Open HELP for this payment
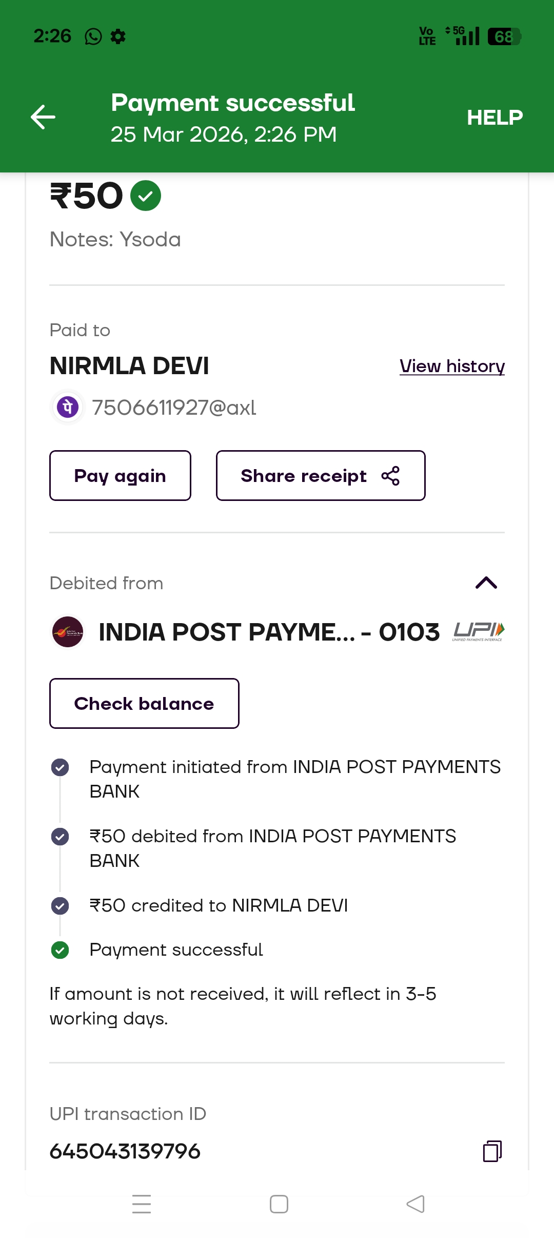 pyautogui.click(x=494, y=118)
